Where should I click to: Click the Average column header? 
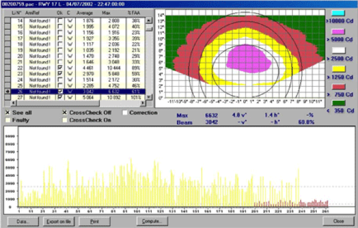(x=85, y=13)
